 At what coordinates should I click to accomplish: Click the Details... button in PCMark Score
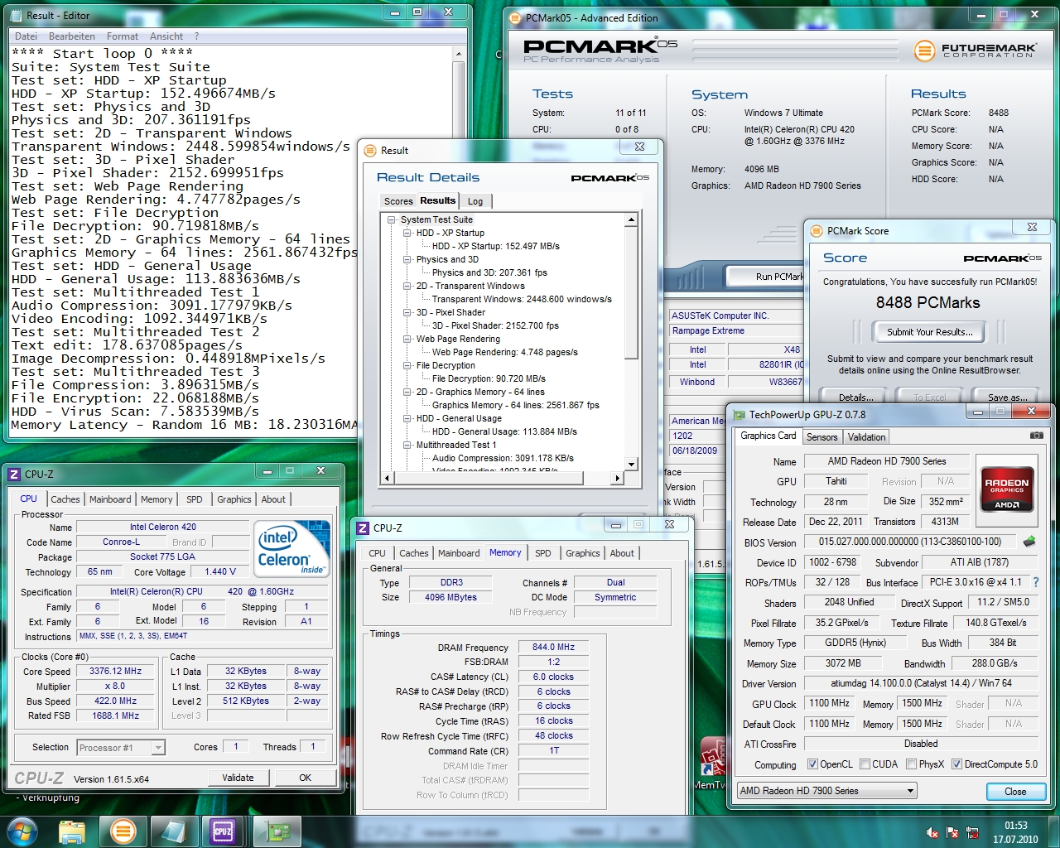[855, 397]
